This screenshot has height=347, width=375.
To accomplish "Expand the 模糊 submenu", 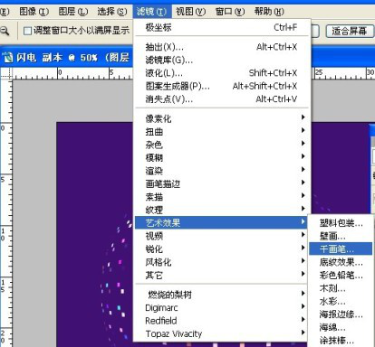I will (222, 158).
